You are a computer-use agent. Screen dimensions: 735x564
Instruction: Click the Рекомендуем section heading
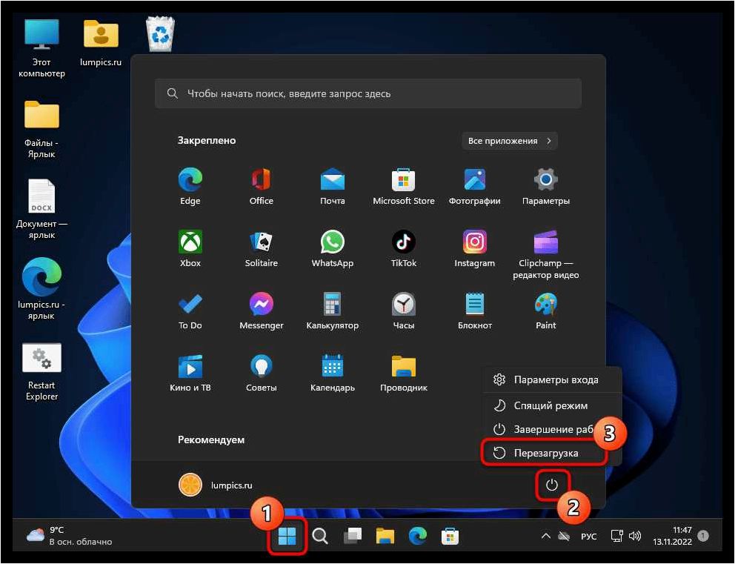point(211,439)
